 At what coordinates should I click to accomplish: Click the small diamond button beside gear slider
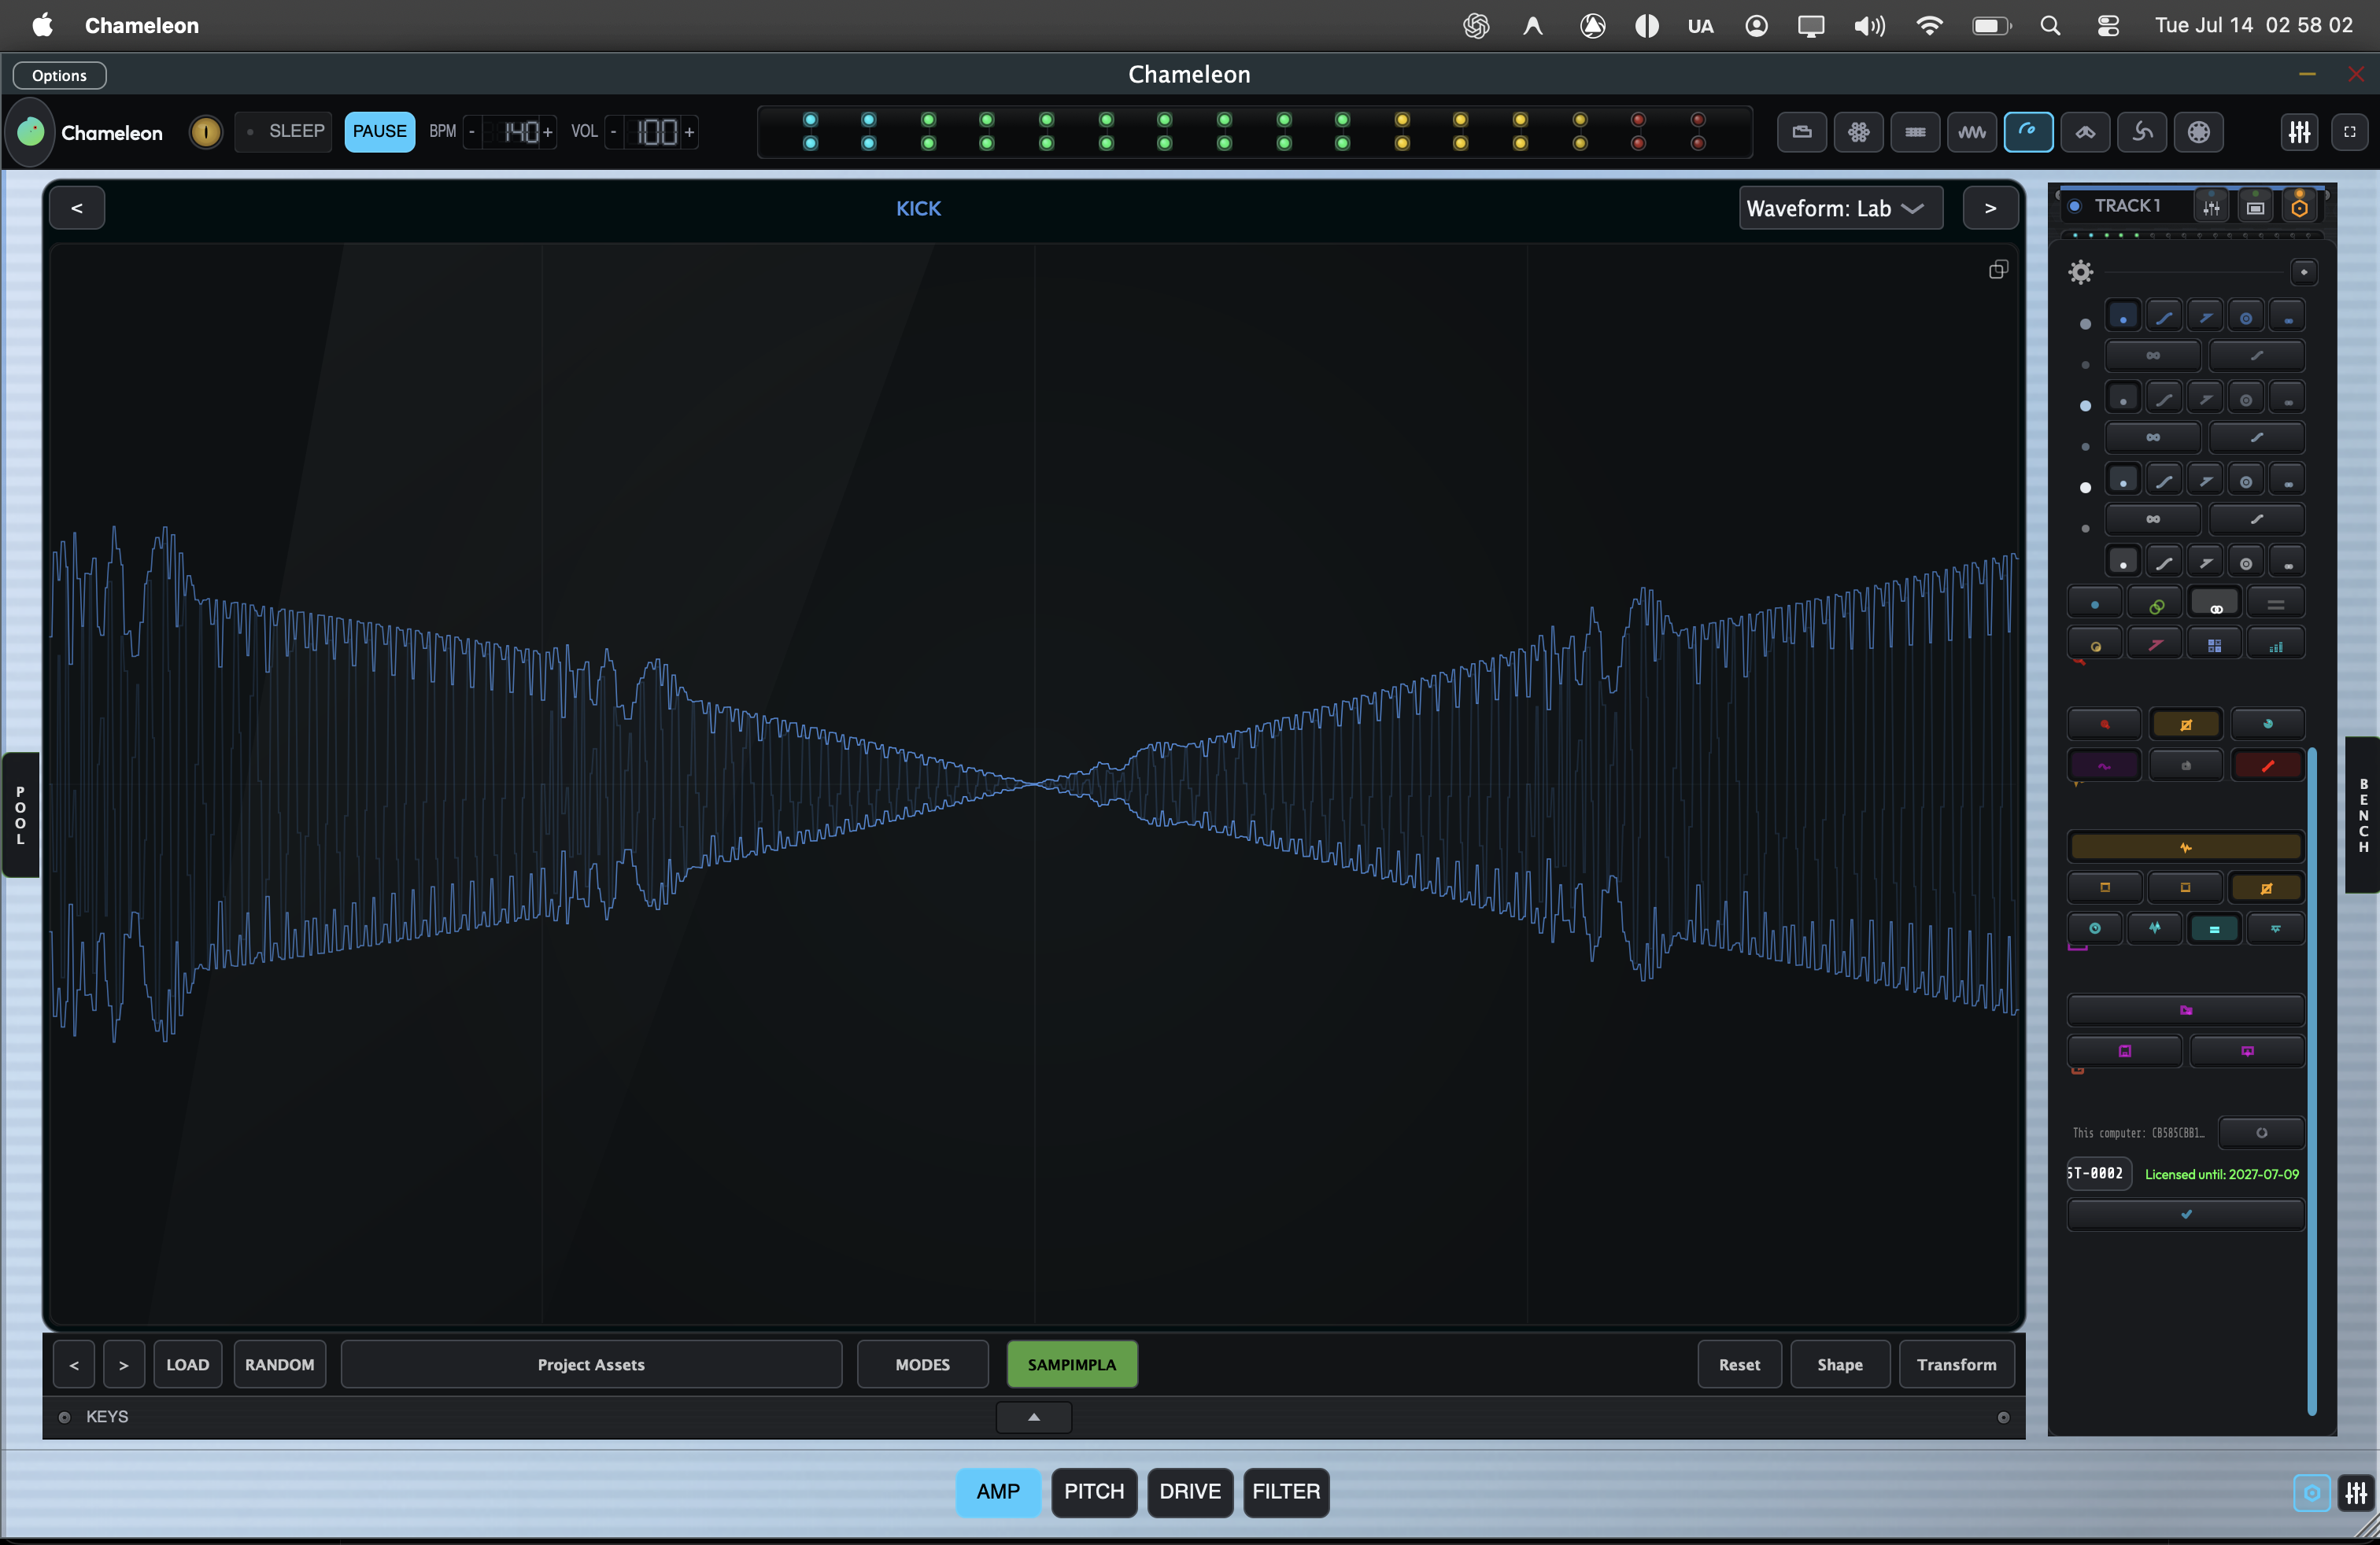coord(2304,272)
